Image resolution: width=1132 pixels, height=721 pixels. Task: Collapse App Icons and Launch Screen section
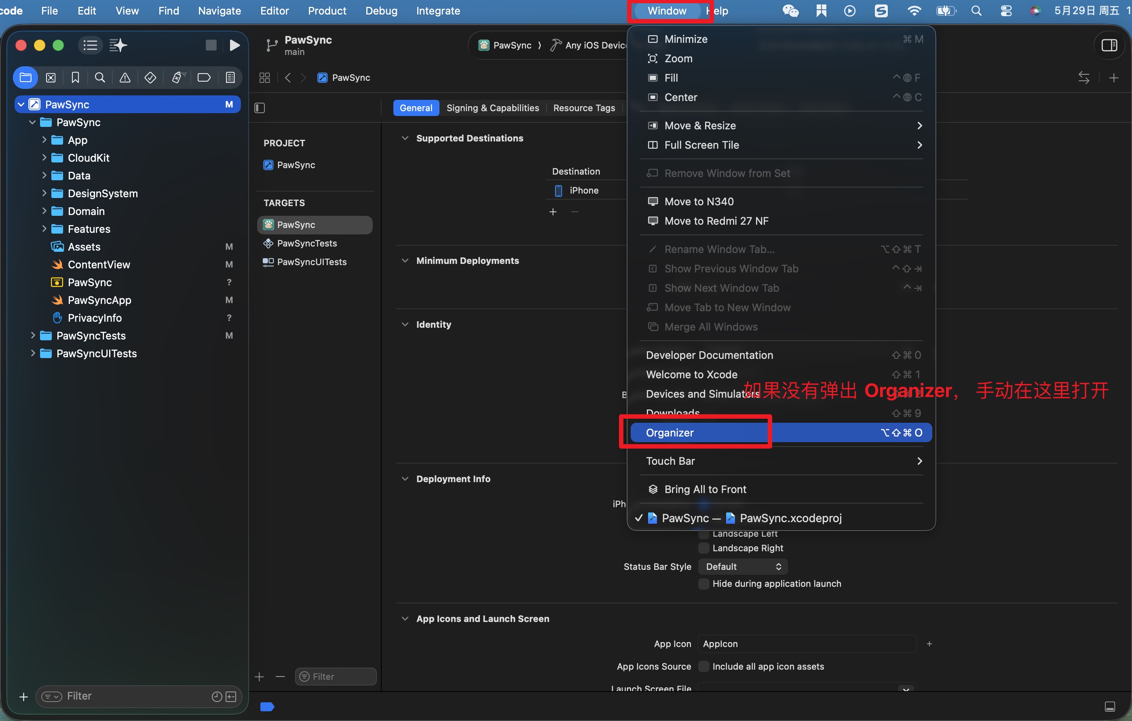tap(405, 619)
